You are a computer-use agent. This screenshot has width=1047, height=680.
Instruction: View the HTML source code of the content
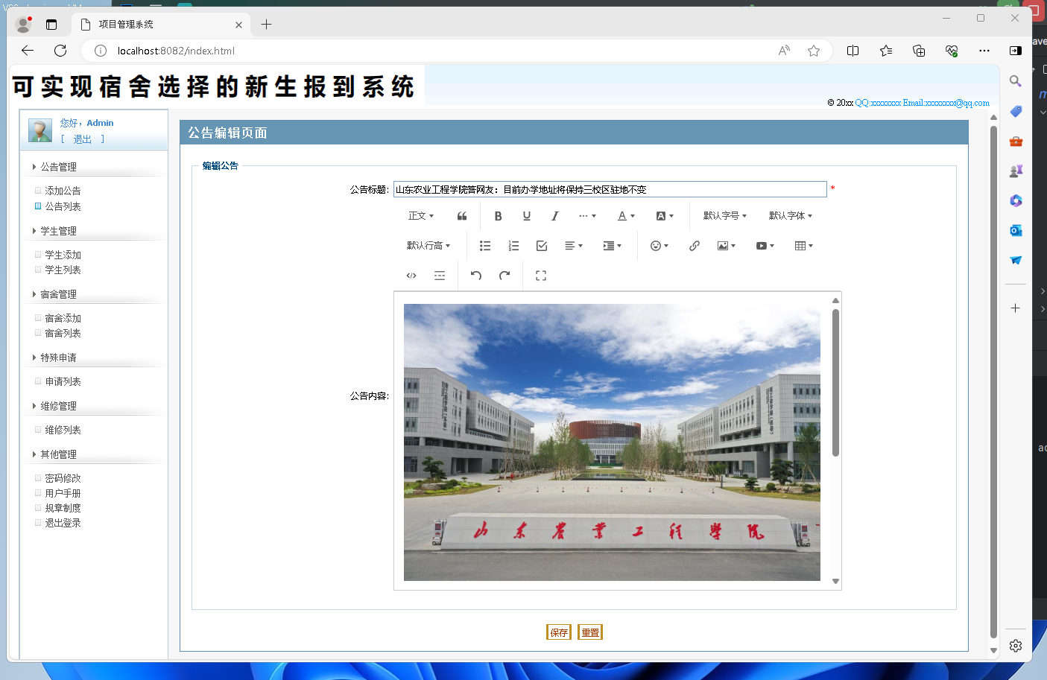click(411, 276)
